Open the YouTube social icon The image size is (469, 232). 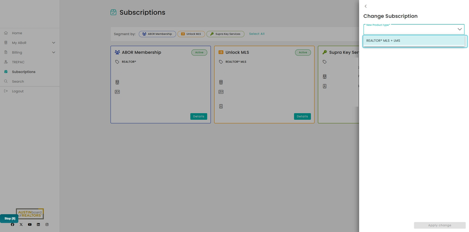(x=30, y=225)
